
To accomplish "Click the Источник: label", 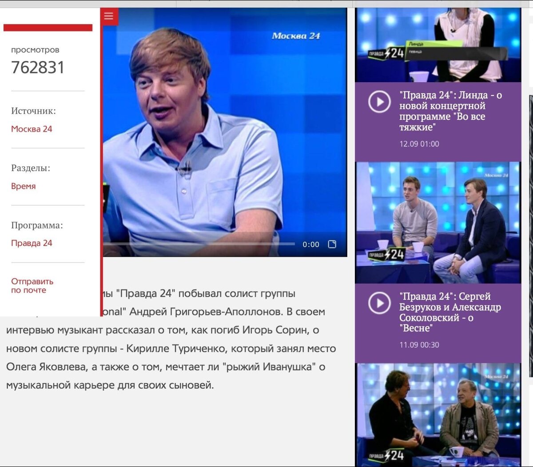I will (33, 111).
